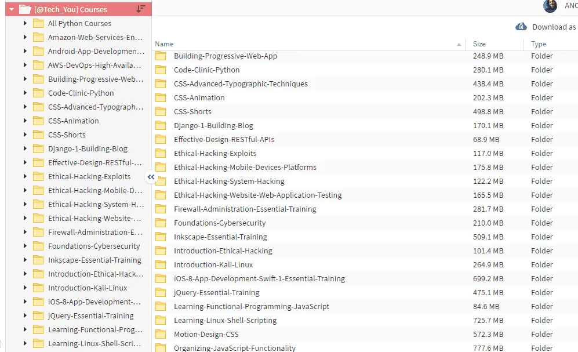
Task: Click folder icon of Django-1-Building-Blog list row
Action: pyautogui.click(x=161, y=126)
